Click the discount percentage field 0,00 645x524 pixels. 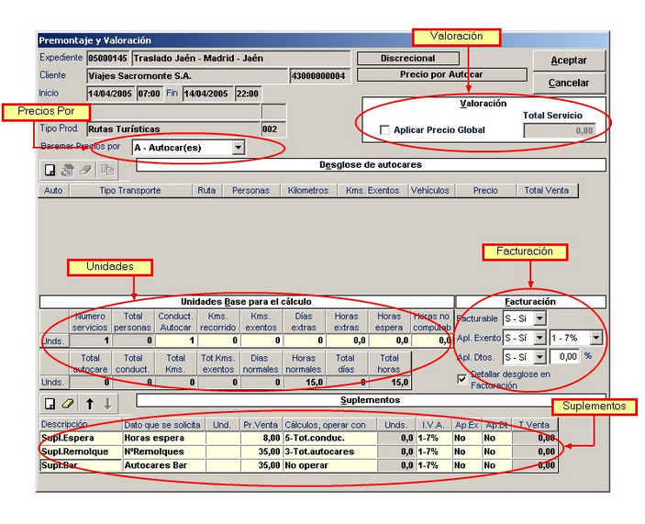coord(564,357)
